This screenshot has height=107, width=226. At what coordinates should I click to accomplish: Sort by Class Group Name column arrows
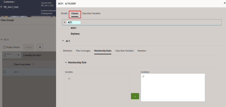33,65
